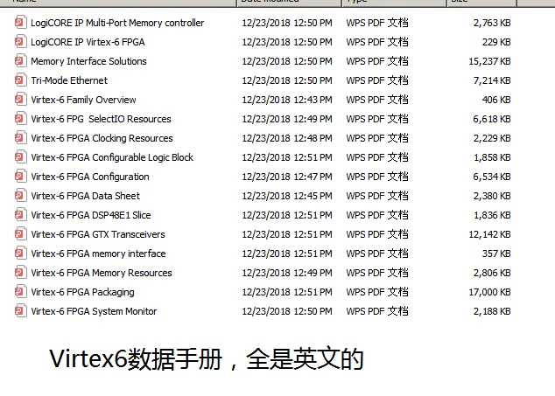Select Virtex-6 FPGA Clocking Resources file name

click(102, 138)
